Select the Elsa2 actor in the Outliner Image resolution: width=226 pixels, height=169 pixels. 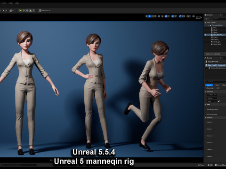point(215,30)
